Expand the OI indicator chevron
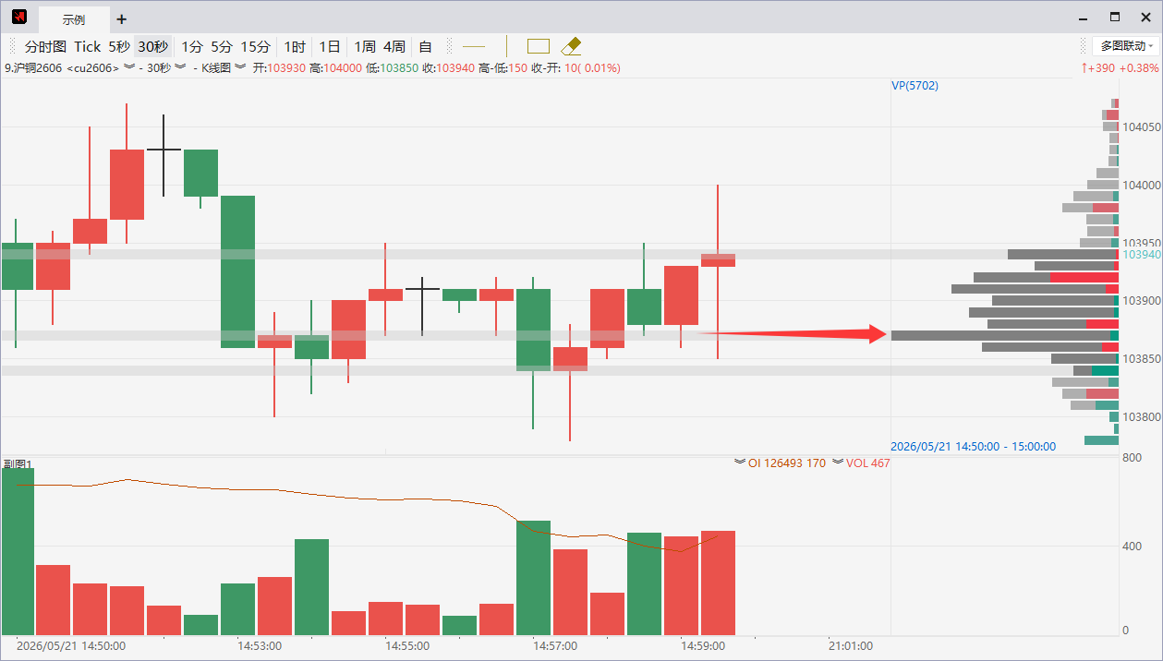 (x=740, y=463)
